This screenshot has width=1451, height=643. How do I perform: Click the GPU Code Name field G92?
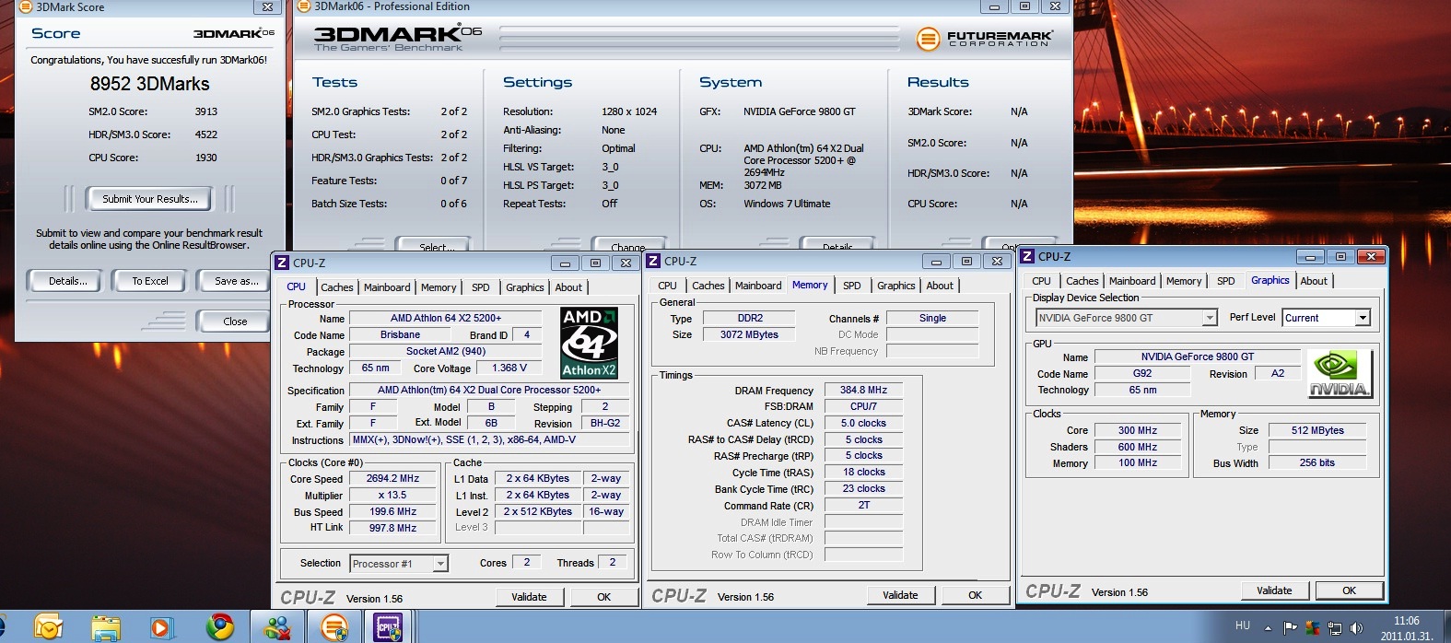click(1142, 373)
